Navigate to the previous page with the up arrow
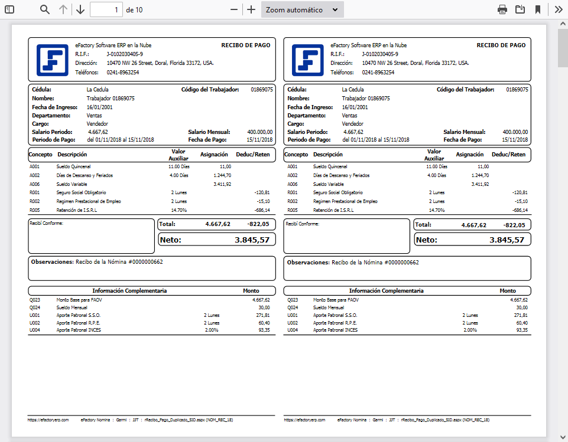Viewport: 568px width, 442px height. [64, 9]
